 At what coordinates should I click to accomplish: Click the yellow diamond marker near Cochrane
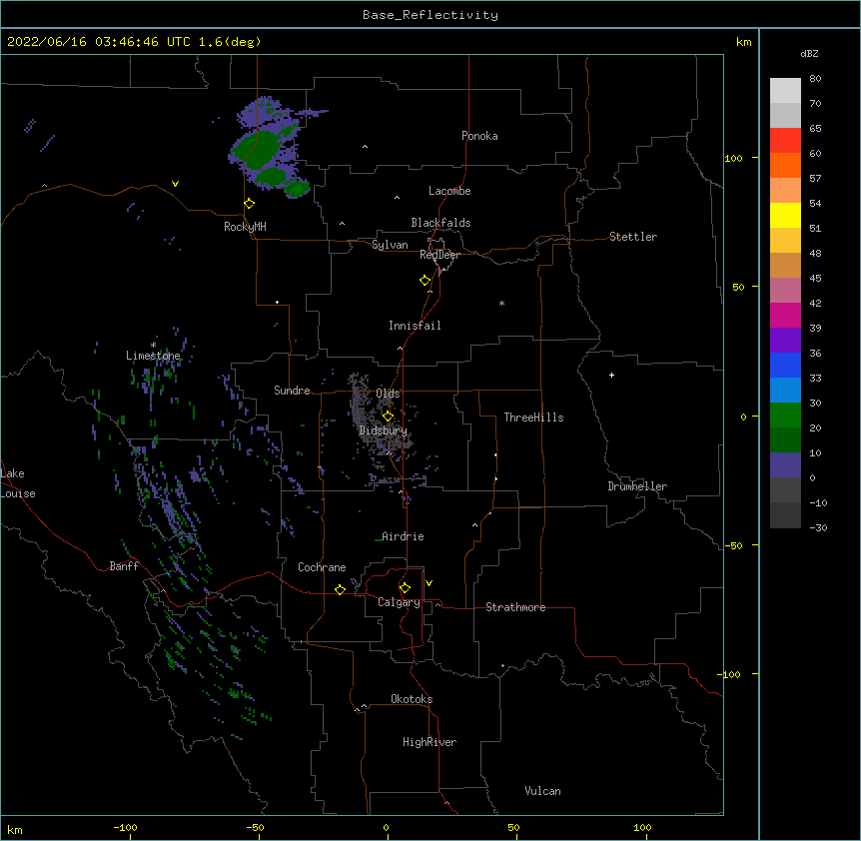(x=340, y=589)
